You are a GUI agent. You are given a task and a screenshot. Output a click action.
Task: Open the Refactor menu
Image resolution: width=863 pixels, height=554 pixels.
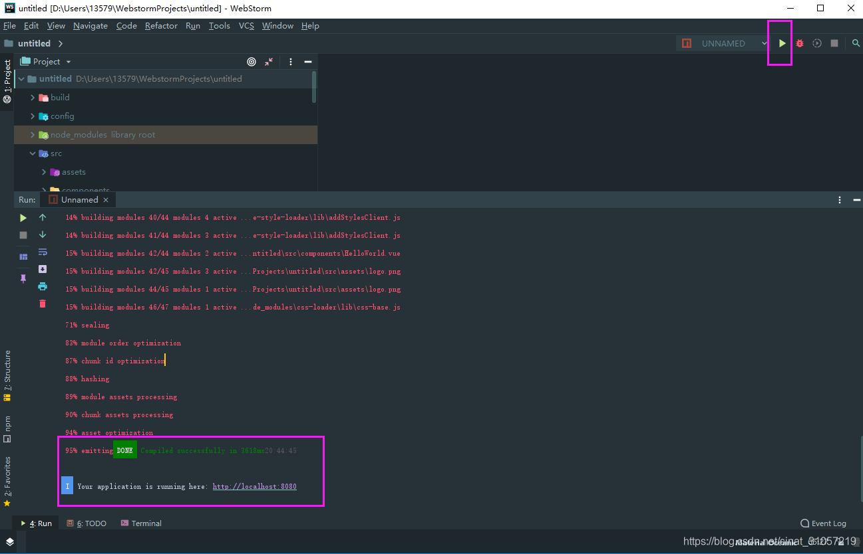pos(162,26)
